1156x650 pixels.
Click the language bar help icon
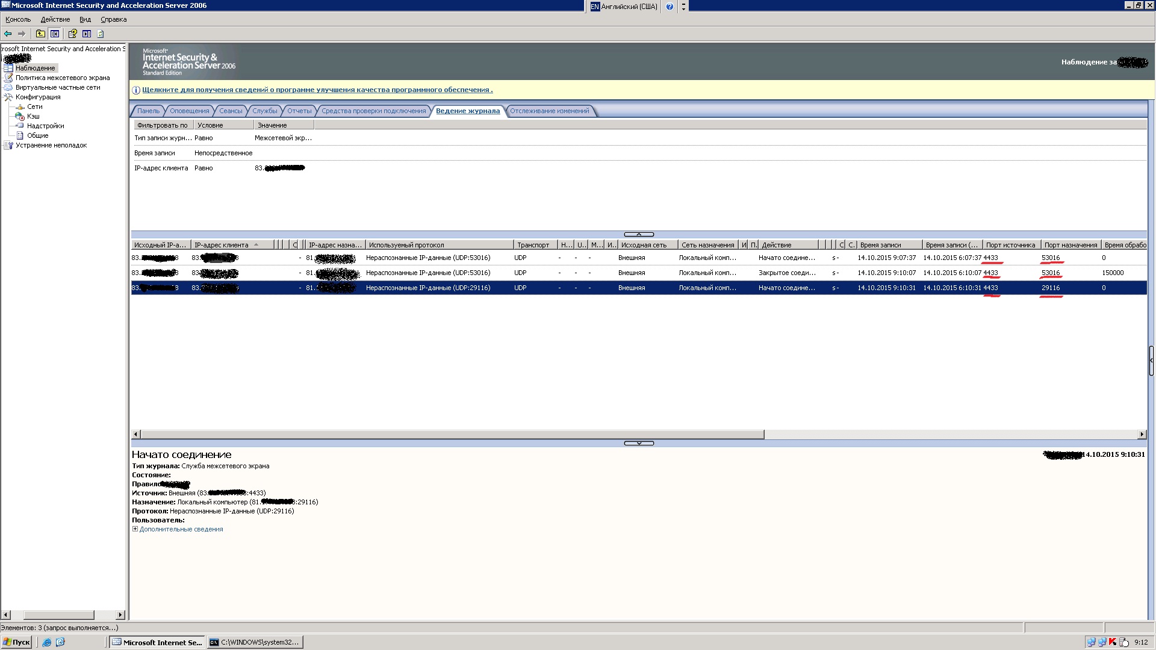coord(670,7)
